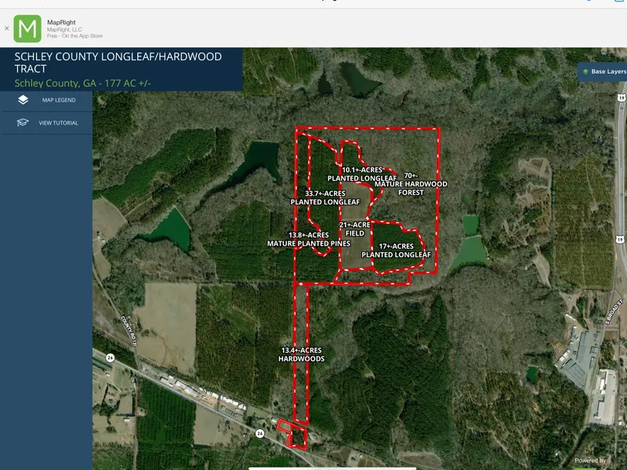This screenshot has width=627, height=470.
Task: Click the Base Layers green diamond icon
Action: [x=585, y=71]
